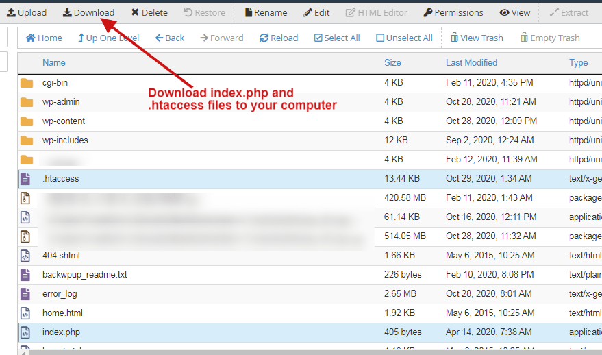Select the 404.shtml file name
This screenshot has height=355, width=602.
pos(61,256)
